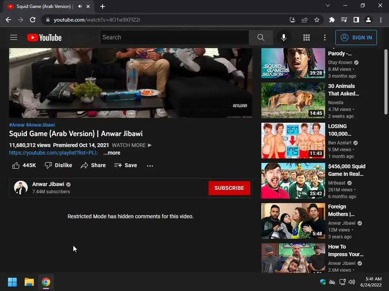Open Chrome extensions puzzle icon
This screenshot has width=389, height=291.
pos(332,20)
